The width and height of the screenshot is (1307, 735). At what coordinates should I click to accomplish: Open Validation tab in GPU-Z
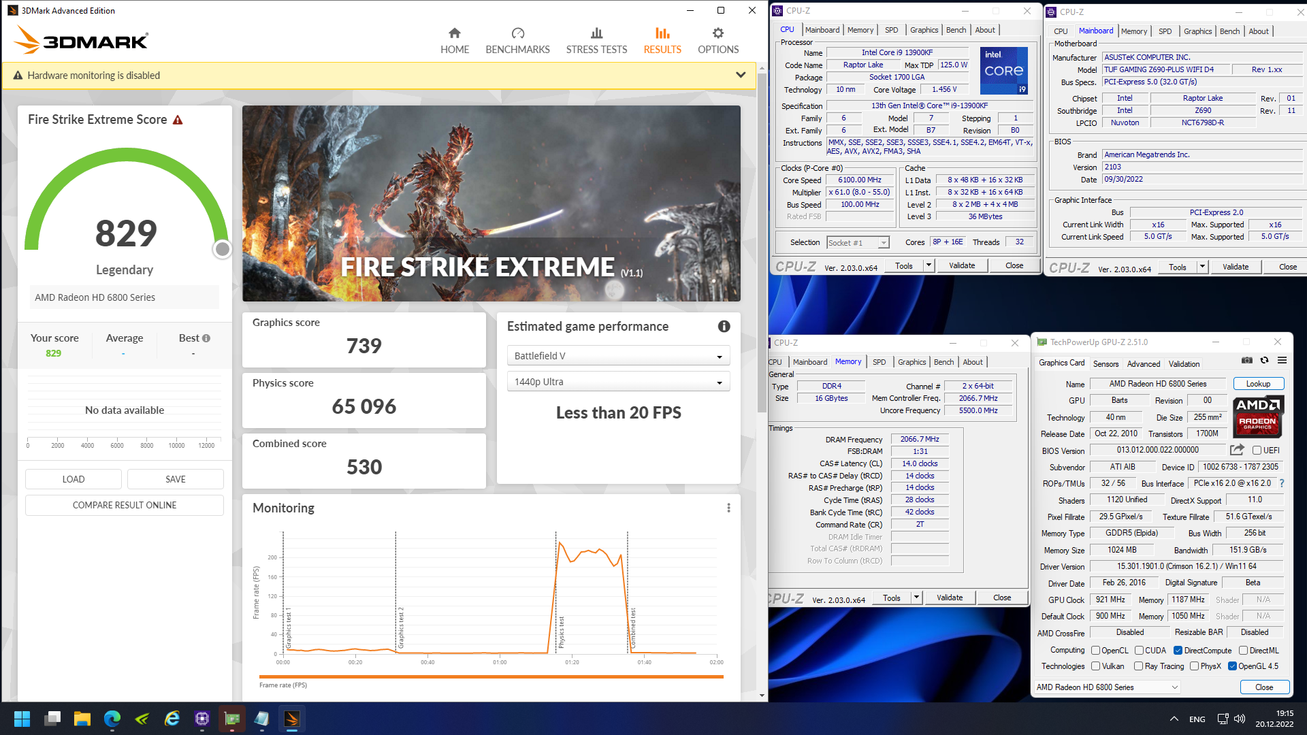point(1184,364)
